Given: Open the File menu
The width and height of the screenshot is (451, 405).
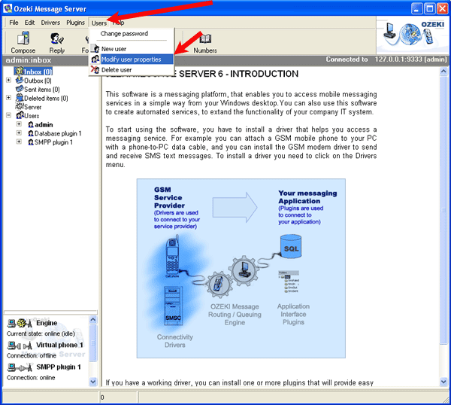Looking at the screenshot, I should pos(14,23).
